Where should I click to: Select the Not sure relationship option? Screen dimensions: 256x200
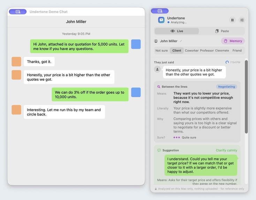point(161,51)
